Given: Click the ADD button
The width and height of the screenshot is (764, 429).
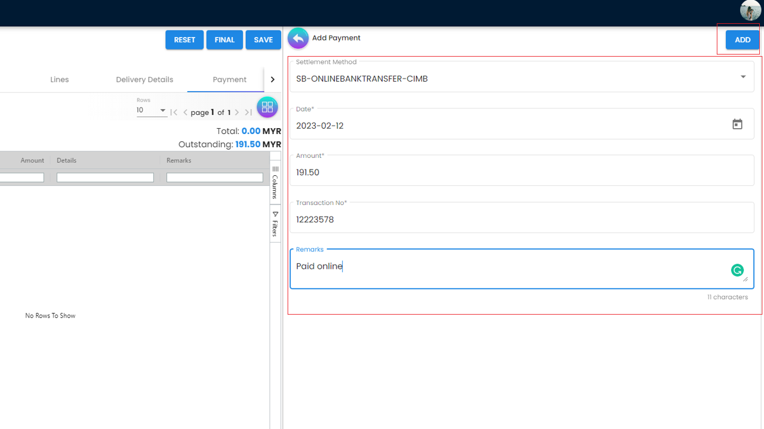Looking at the screenshot, I should [x=742, y=40].
